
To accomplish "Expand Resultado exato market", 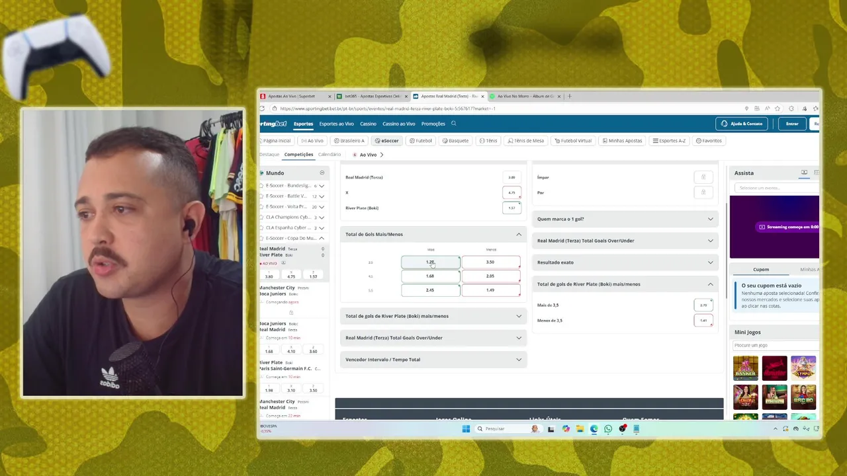I will [625, 262].
